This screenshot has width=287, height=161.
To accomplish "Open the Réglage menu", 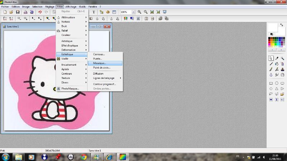I will 50,7.
